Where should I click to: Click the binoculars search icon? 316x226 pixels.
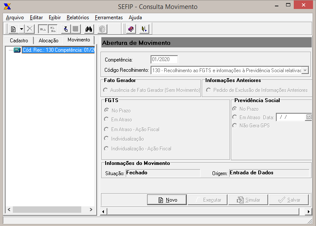[89, 29]
